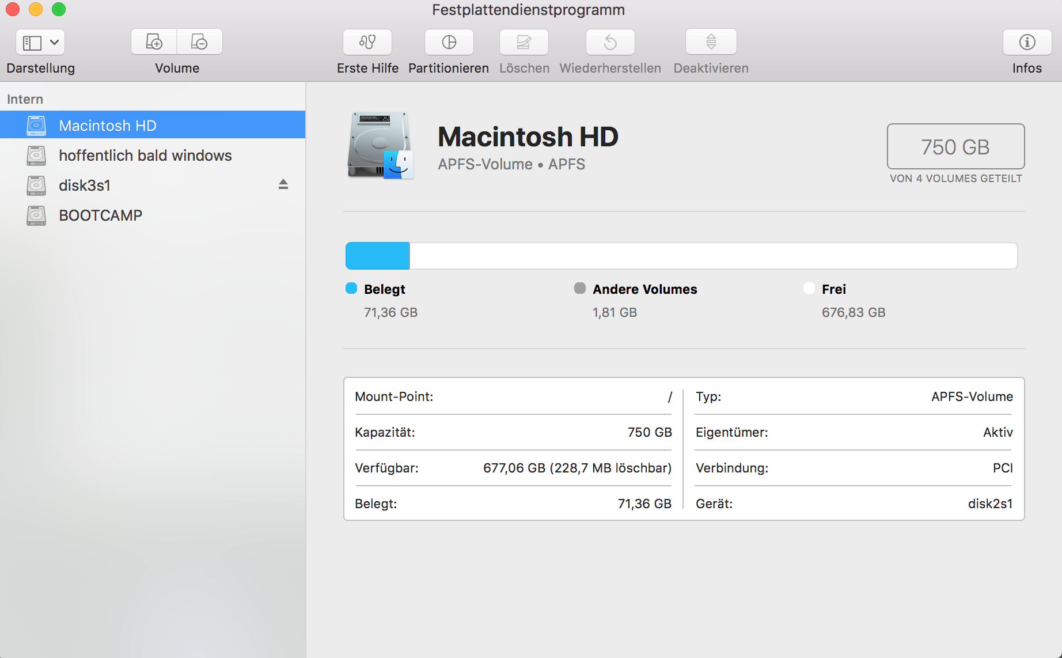Click the blue used-space segment of the bar
Screen dimensions: 1062x658
[x=378, y=256]
